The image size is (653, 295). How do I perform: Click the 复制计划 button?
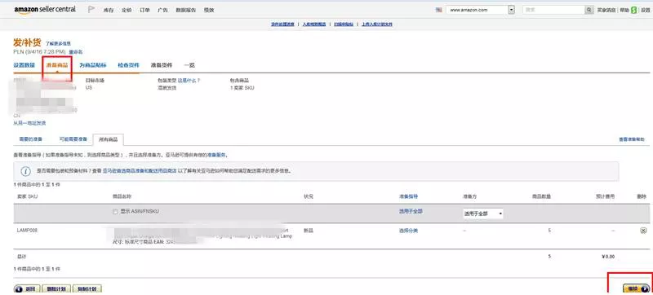pyautogui.click(x=87, y=288)
